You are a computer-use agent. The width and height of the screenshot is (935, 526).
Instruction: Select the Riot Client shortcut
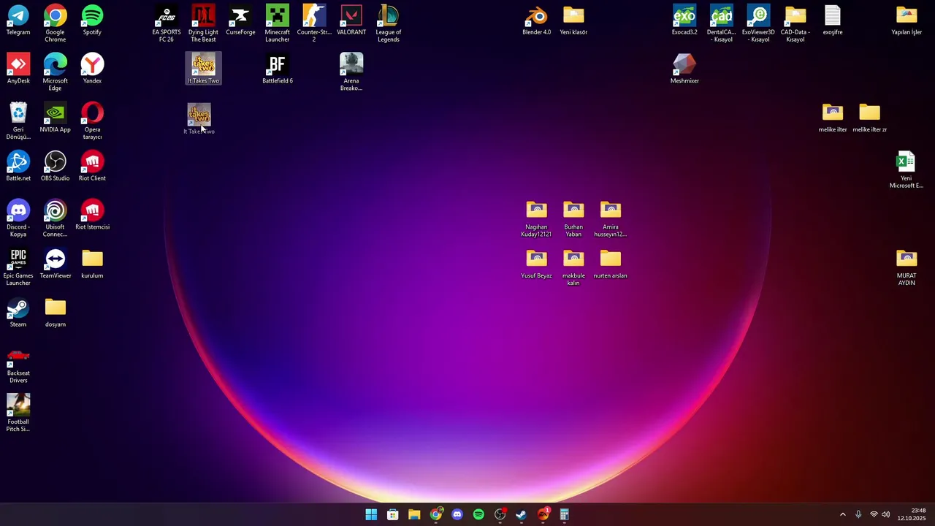pyautogui.click(x=92, y=166)
